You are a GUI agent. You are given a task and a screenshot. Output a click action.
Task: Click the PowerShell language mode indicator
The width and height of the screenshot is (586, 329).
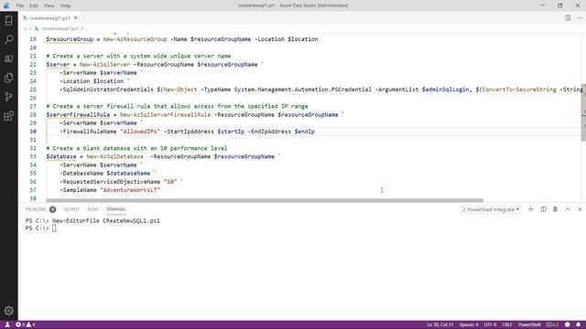pyautogui.click(x=529, y=324)
